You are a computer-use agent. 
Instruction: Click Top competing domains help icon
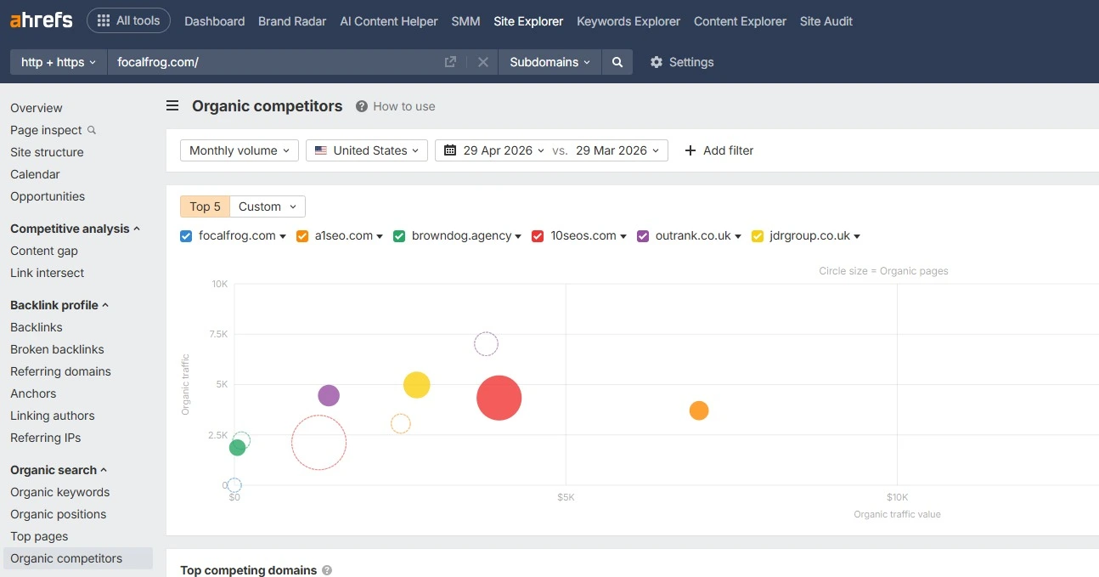click(x=327, y=570)
